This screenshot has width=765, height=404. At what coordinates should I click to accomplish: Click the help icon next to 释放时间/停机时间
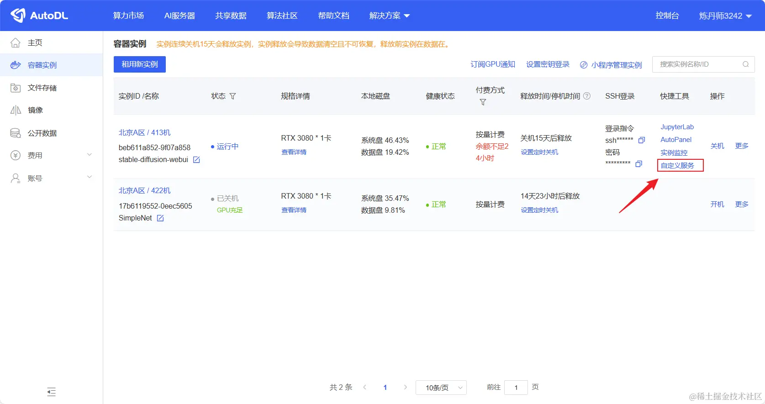pos(587,96)
